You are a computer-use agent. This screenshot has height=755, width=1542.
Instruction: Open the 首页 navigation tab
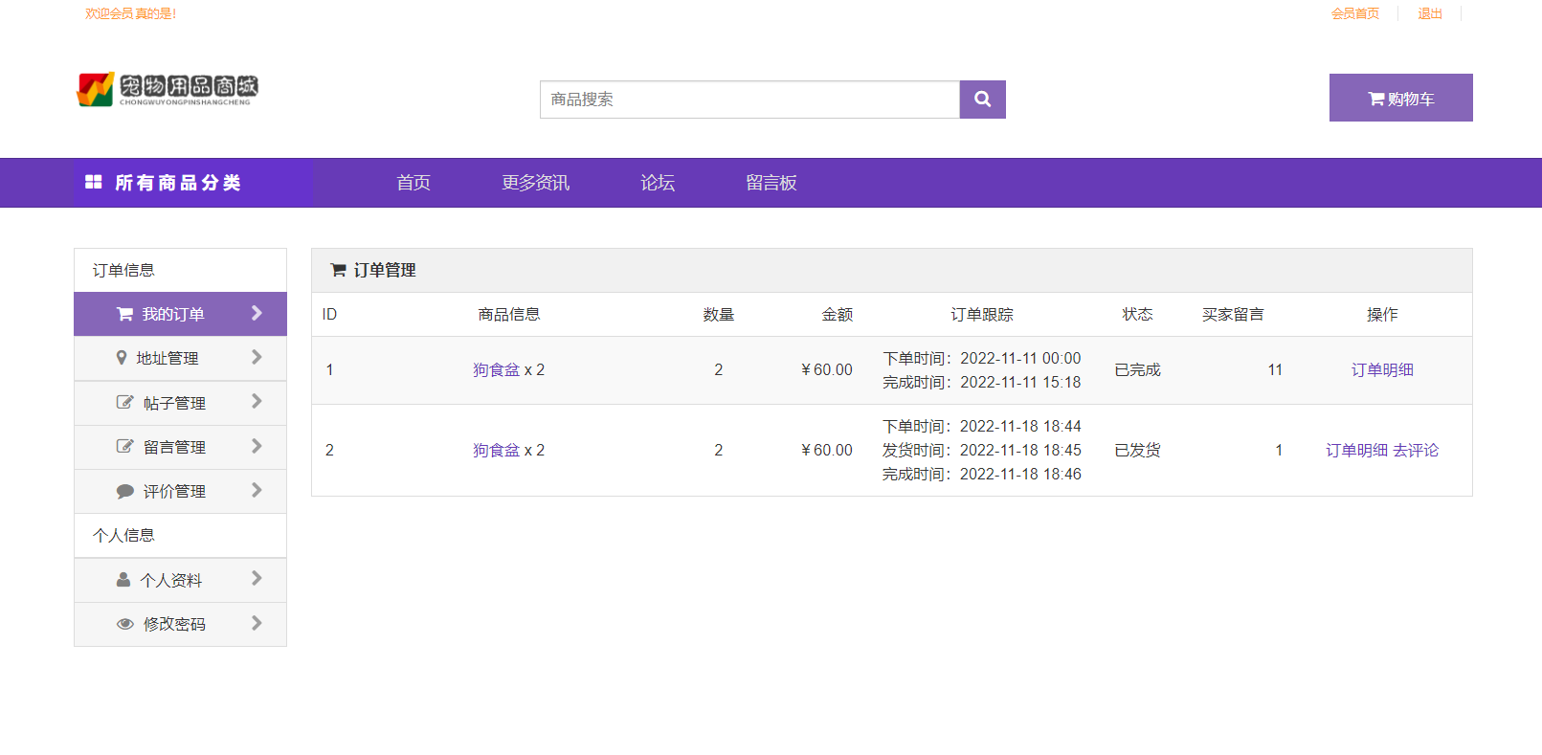(x=413, y=183)
